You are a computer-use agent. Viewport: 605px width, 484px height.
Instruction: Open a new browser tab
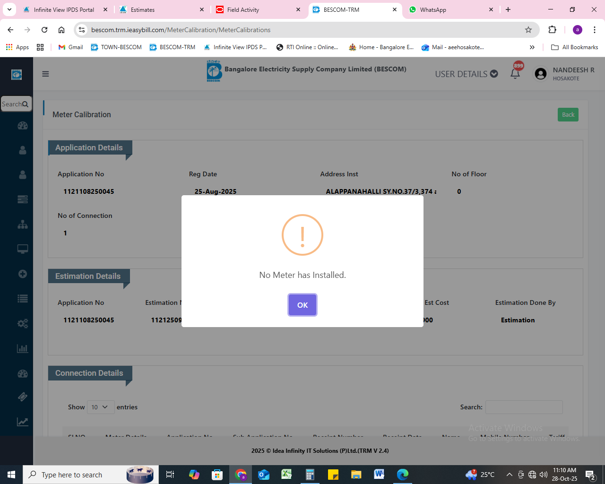pyautogui.click(x=508, y=9)
